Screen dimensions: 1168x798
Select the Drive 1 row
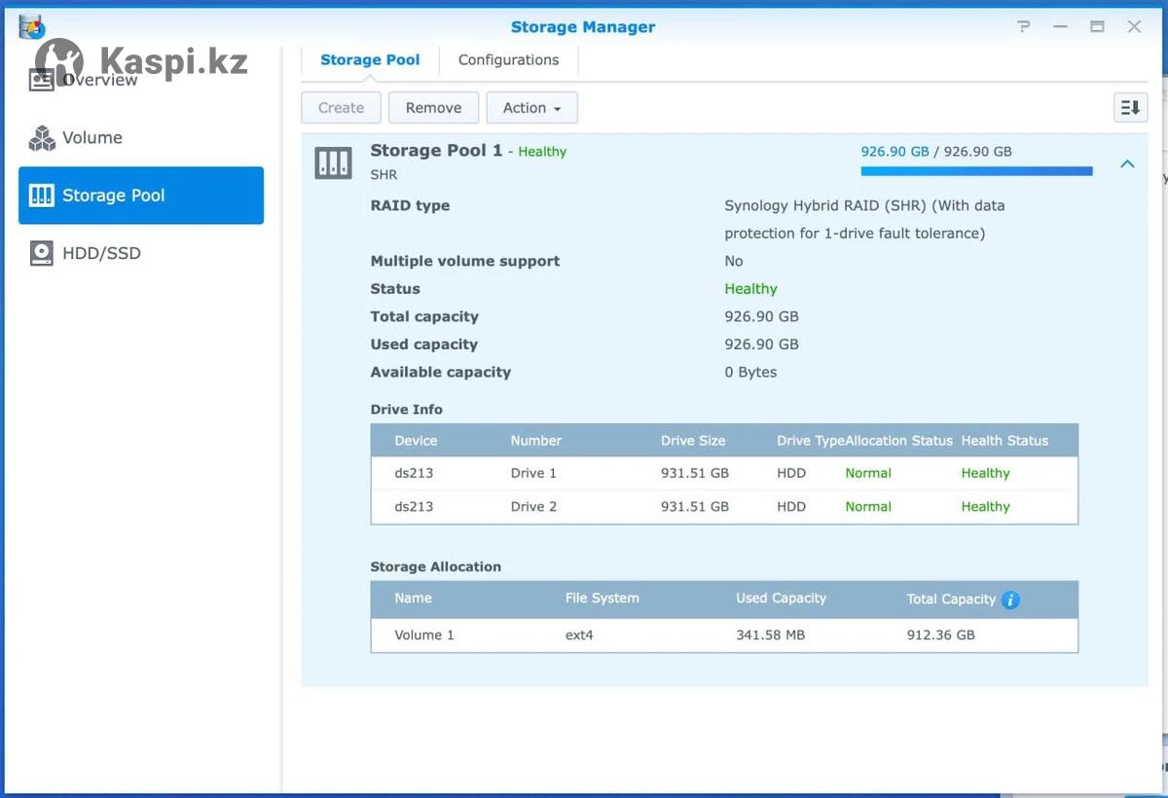724,474
